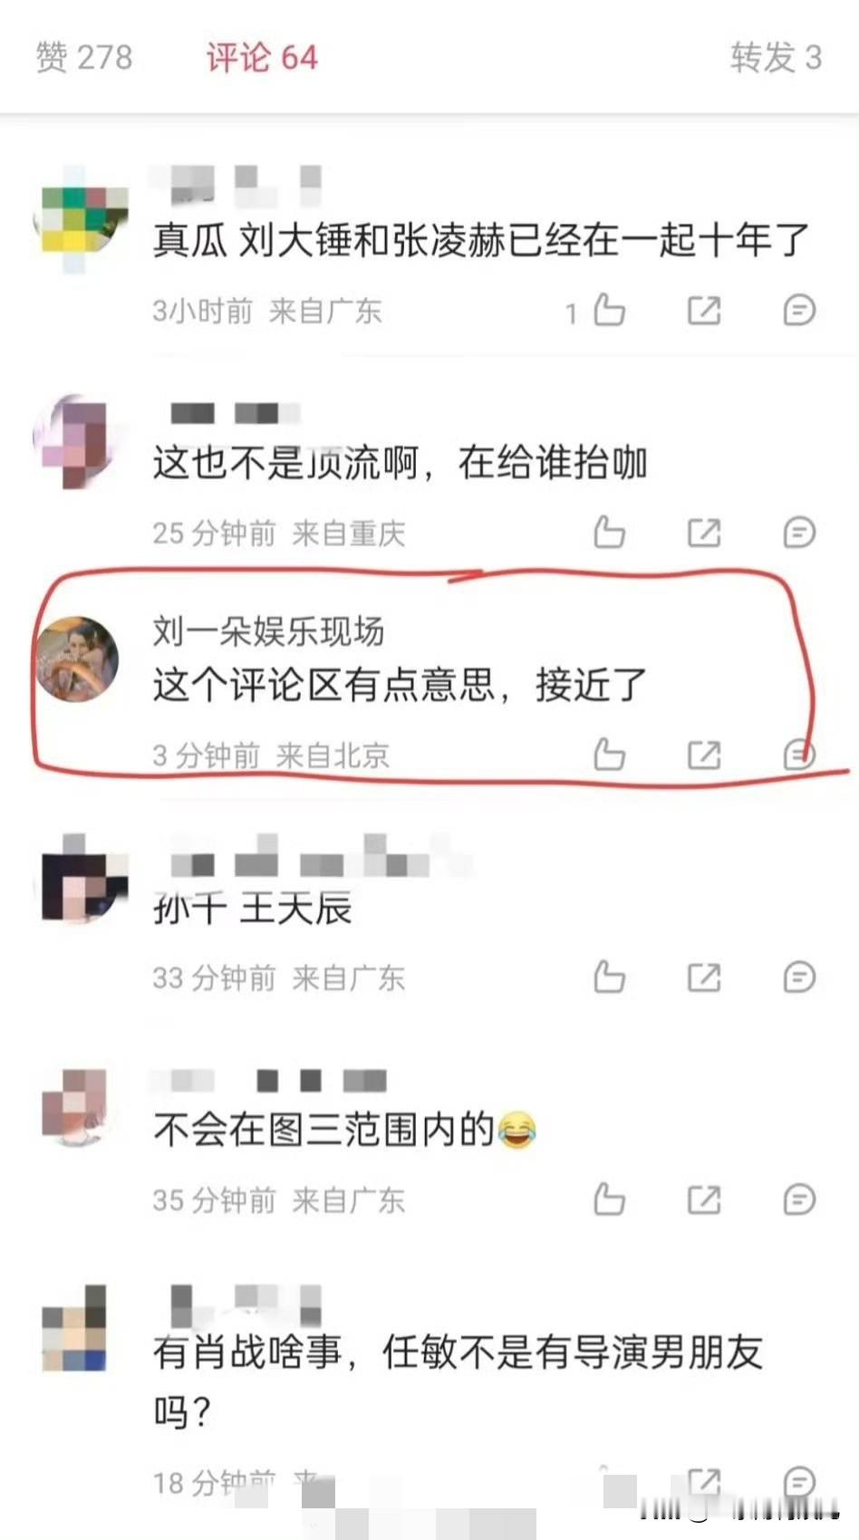Tap 刘一朵娱乐现场's avatar picture
This screenshot has height=1540, width=859.
77,659
